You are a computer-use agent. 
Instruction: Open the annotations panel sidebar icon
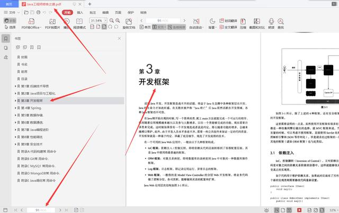[x=6, y=57]
